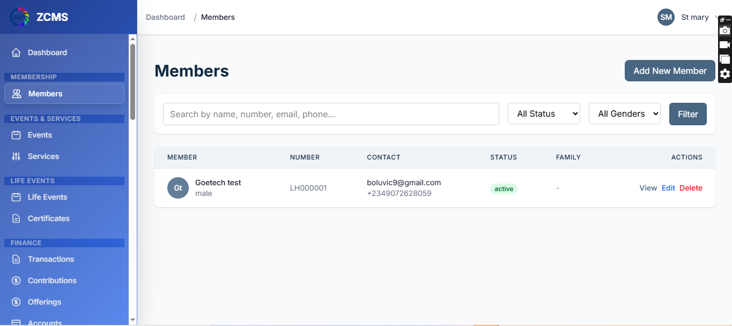Image resolution: width=732 pixels, height=326 pixels.
Task: Delete the Goetech test member
Action: click(x=691, y=188)
